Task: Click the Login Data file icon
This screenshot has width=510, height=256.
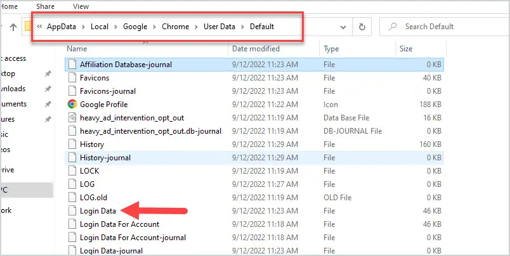Action: [x=72, y=211]
